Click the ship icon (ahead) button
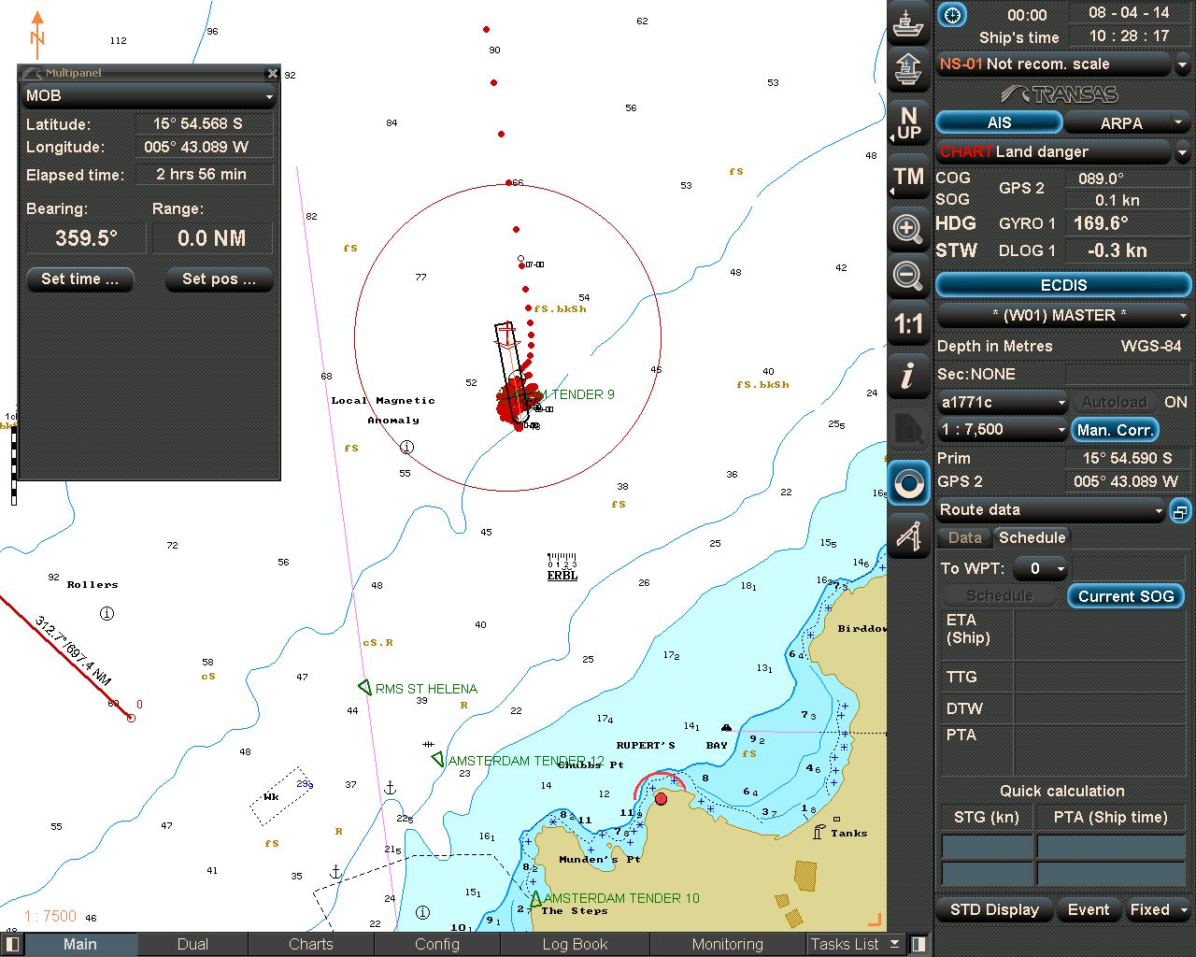Screen dimensions: 1196x957 (908, 22)
